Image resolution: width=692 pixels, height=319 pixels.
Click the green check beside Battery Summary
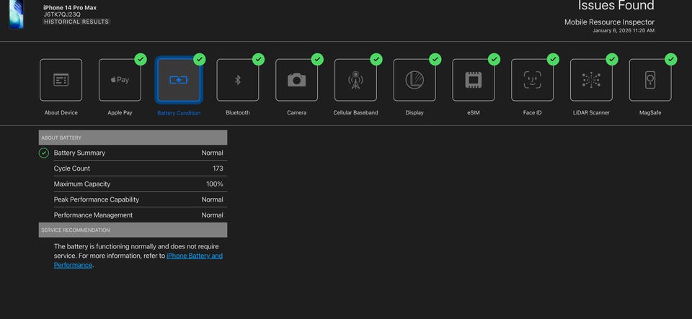(x=44, y=153)
